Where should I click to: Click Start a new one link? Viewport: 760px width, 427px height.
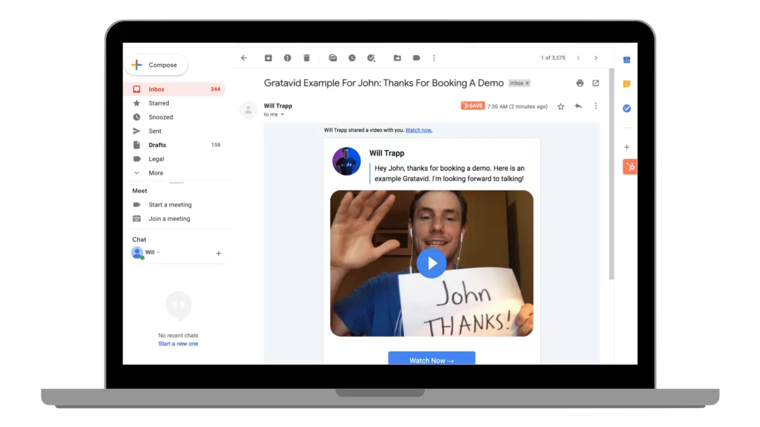(178, 344)
